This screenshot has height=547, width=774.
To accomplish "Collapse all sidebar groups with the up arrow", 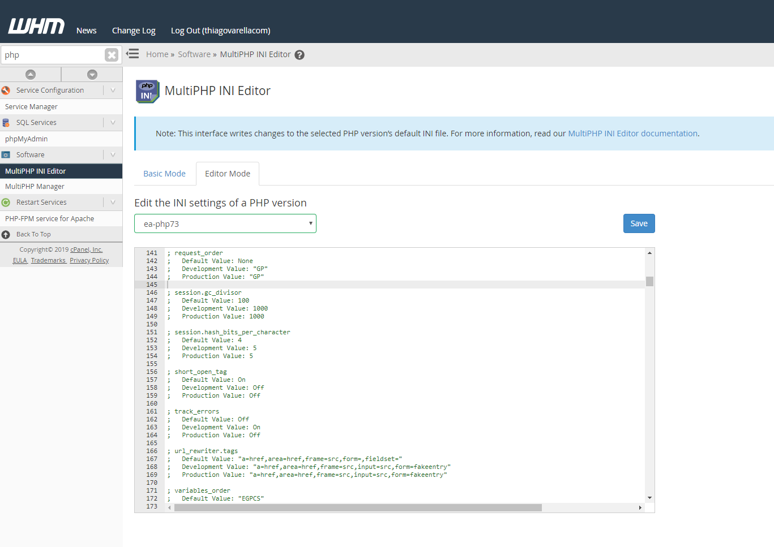I will click(31, 75).
